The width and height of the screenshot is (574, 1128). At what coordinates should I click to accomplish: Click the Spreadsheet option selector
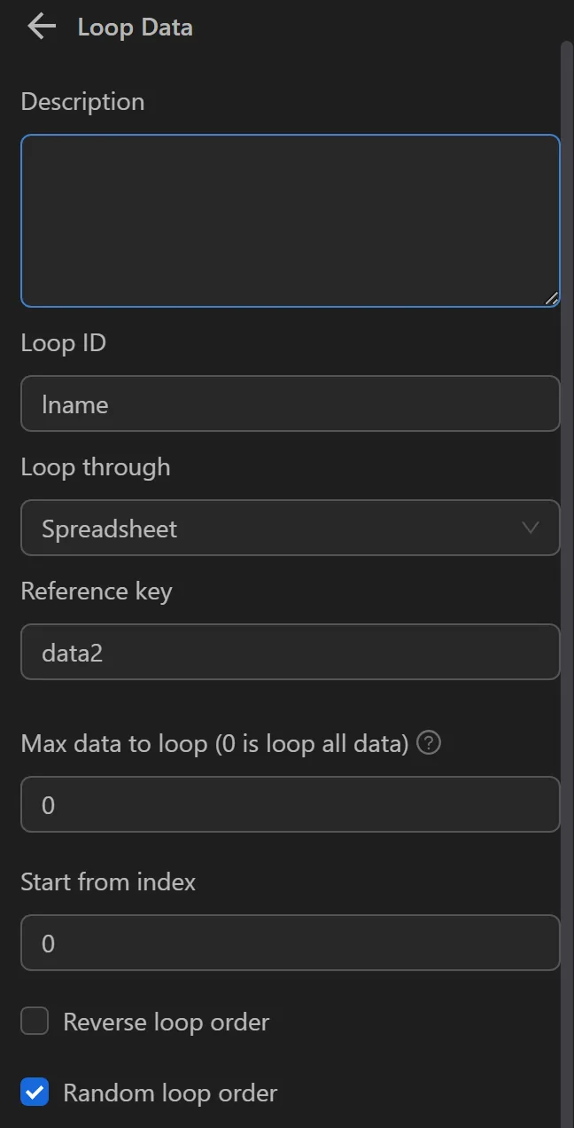click(290, 528)
